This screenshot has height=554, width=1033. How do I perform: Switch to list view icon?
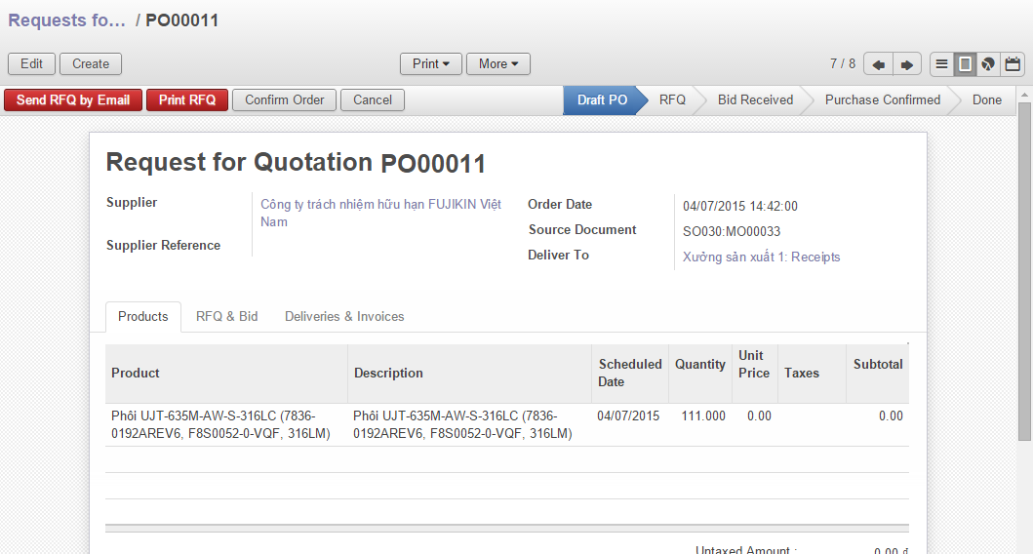point(941,64)
